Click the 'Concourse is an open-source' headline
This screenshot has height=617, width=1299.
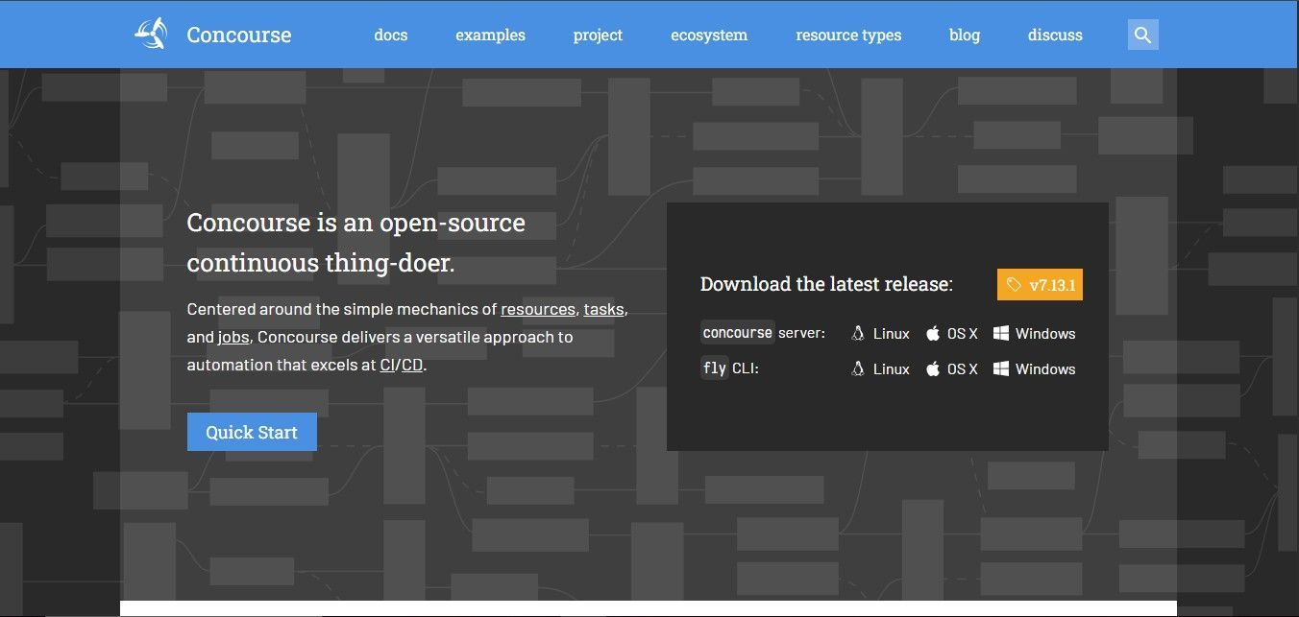pyautogui.click(x=356, y=224)
